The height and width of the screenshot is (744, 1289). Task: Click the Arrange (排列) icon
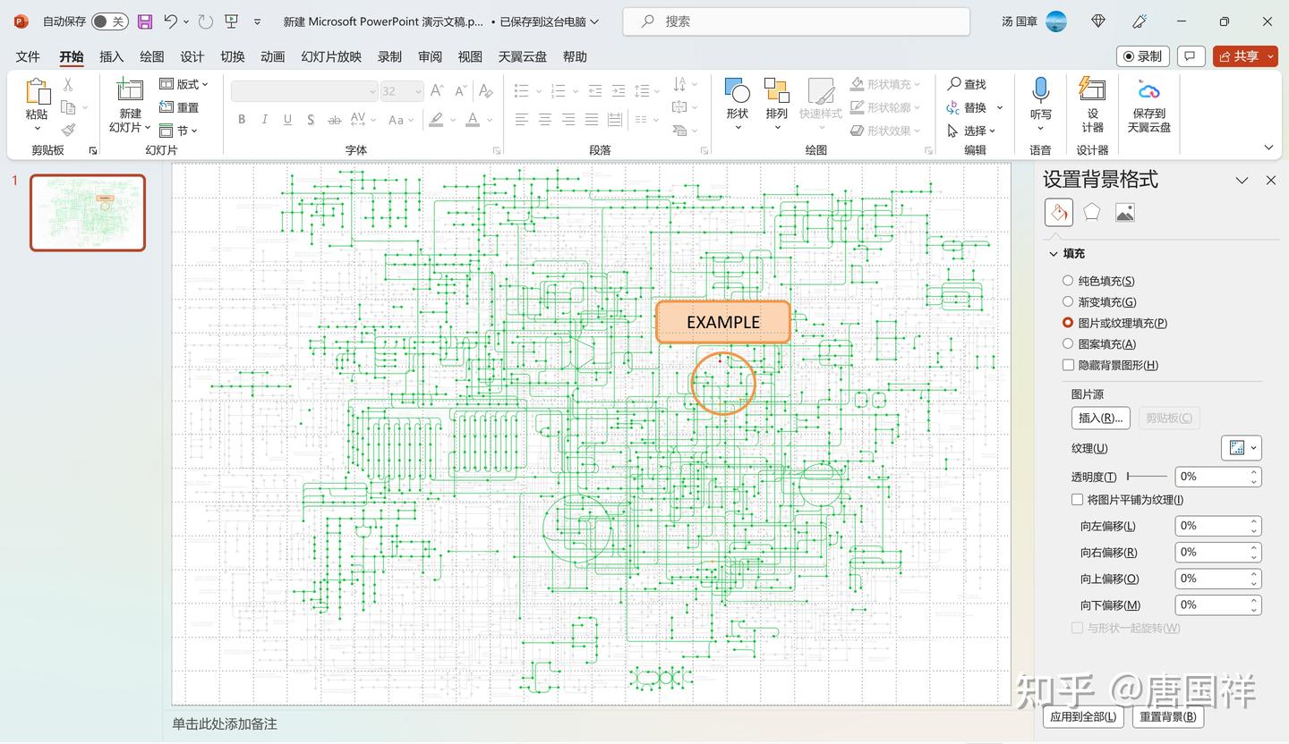point(776,101)
